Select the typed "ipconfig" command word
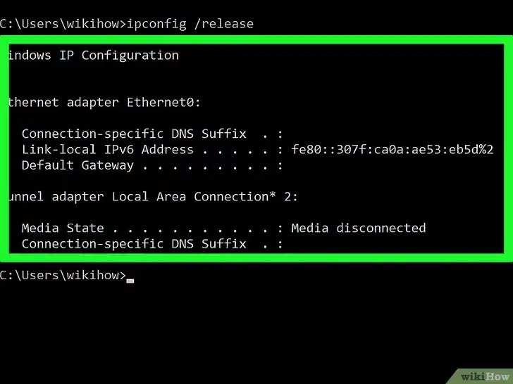 156,24
